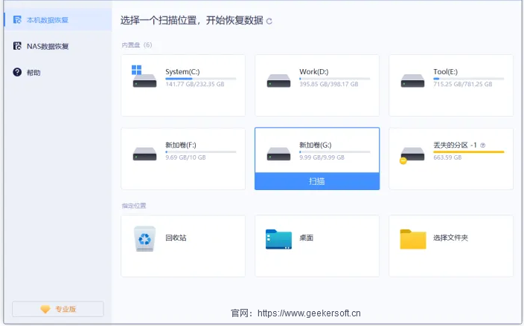Viewport: 524px width, 326px height.
Task: Click the 回收站 recycle bin icon
Action: pyautogui.click(x=144, y=238)
